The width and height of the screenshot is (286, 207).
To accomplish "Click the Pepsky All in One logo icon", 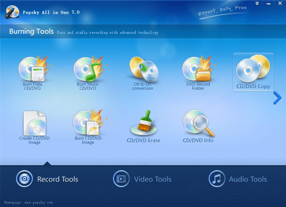I will pyautogui.click(x=12, y=12).
